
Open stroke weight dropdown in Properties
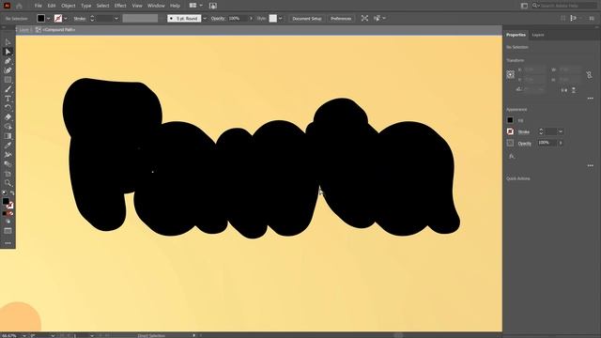click(561, 131)
